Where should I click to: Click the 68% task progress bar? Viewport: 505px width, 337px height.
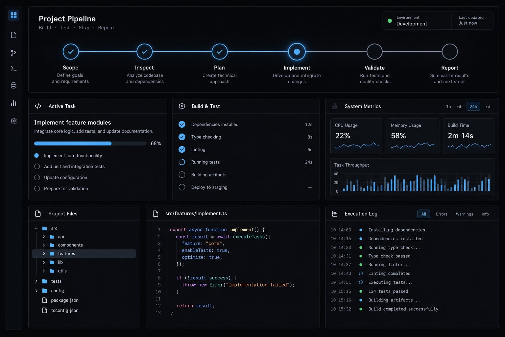[x=90, y=143]
